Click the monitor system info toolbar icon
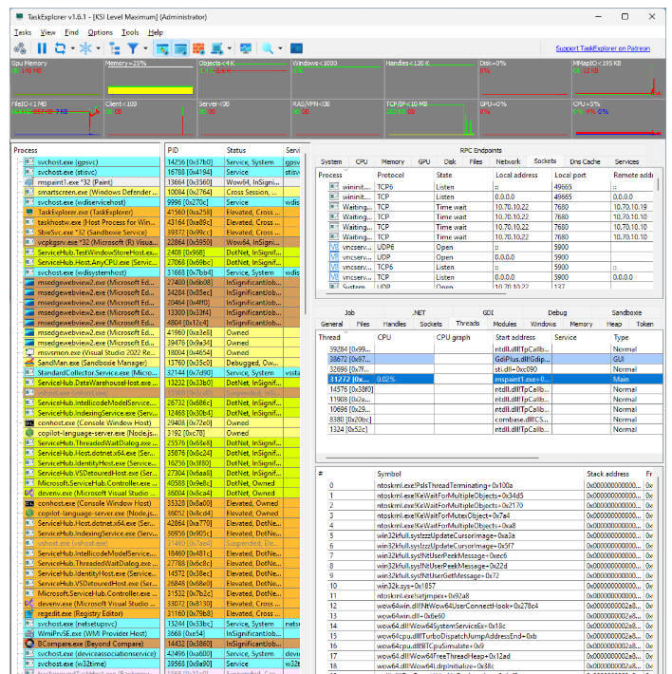 (x=246, y=48)
